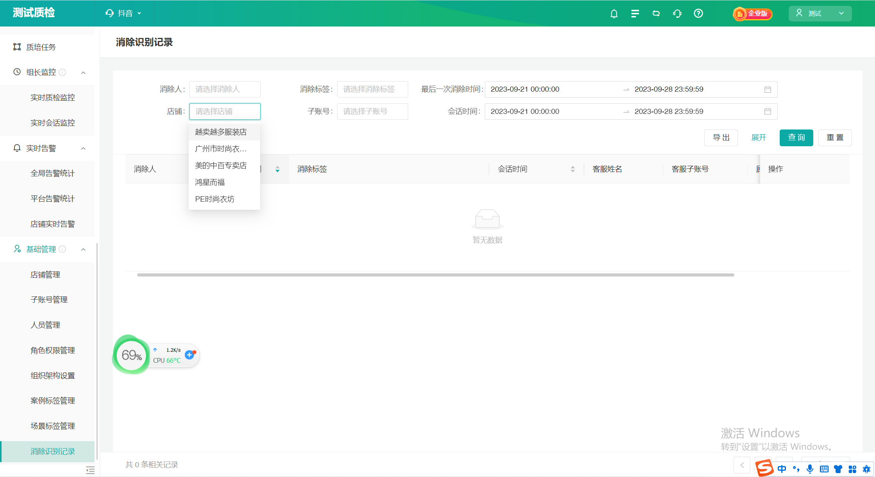The image size is (875, 477).
Task: Open the 请选择消除标签 select box
Action: pyautogui.click(x=373, y=89)
